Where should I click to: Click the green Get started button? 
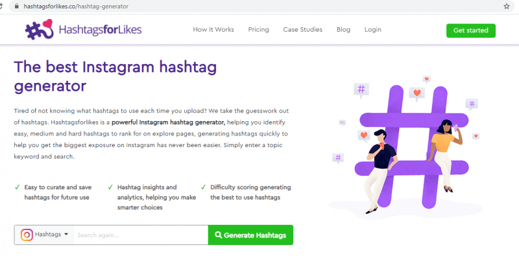471,30
